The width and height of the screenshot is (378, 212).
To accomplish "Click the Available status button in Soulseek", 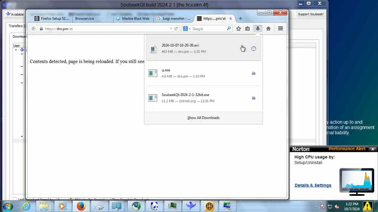I will 14,14.
